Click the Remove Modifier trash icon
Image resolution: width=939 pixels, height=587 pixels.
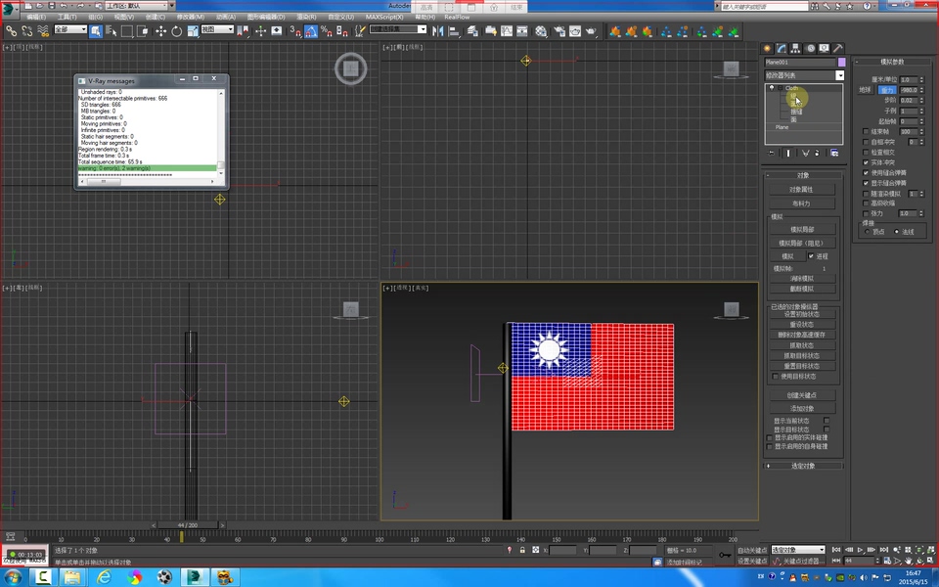tap(818, 154)
